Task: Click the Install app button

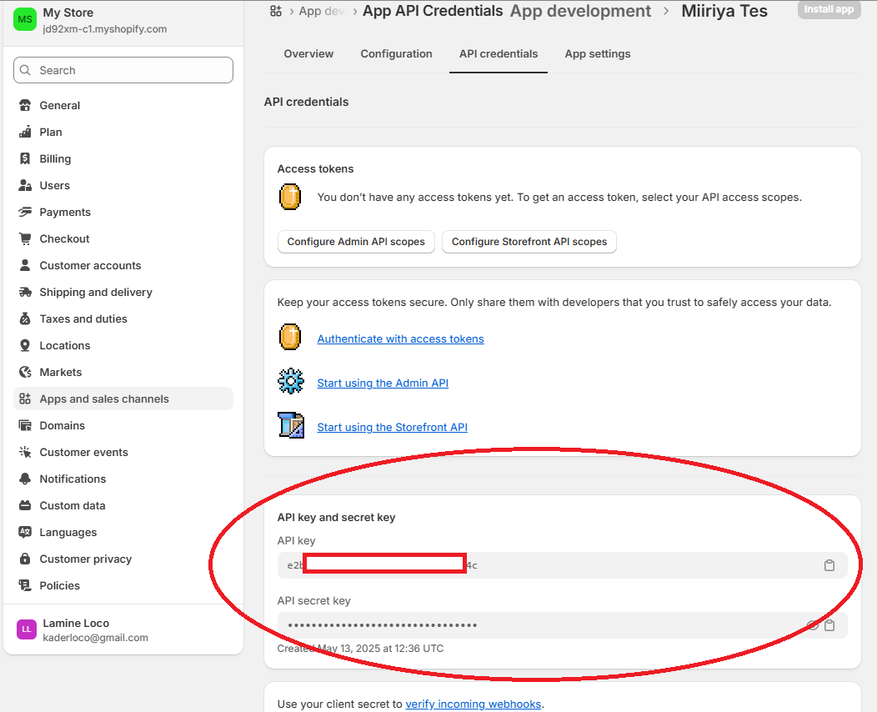Action: pyautogui.click(x=829, y=9)
